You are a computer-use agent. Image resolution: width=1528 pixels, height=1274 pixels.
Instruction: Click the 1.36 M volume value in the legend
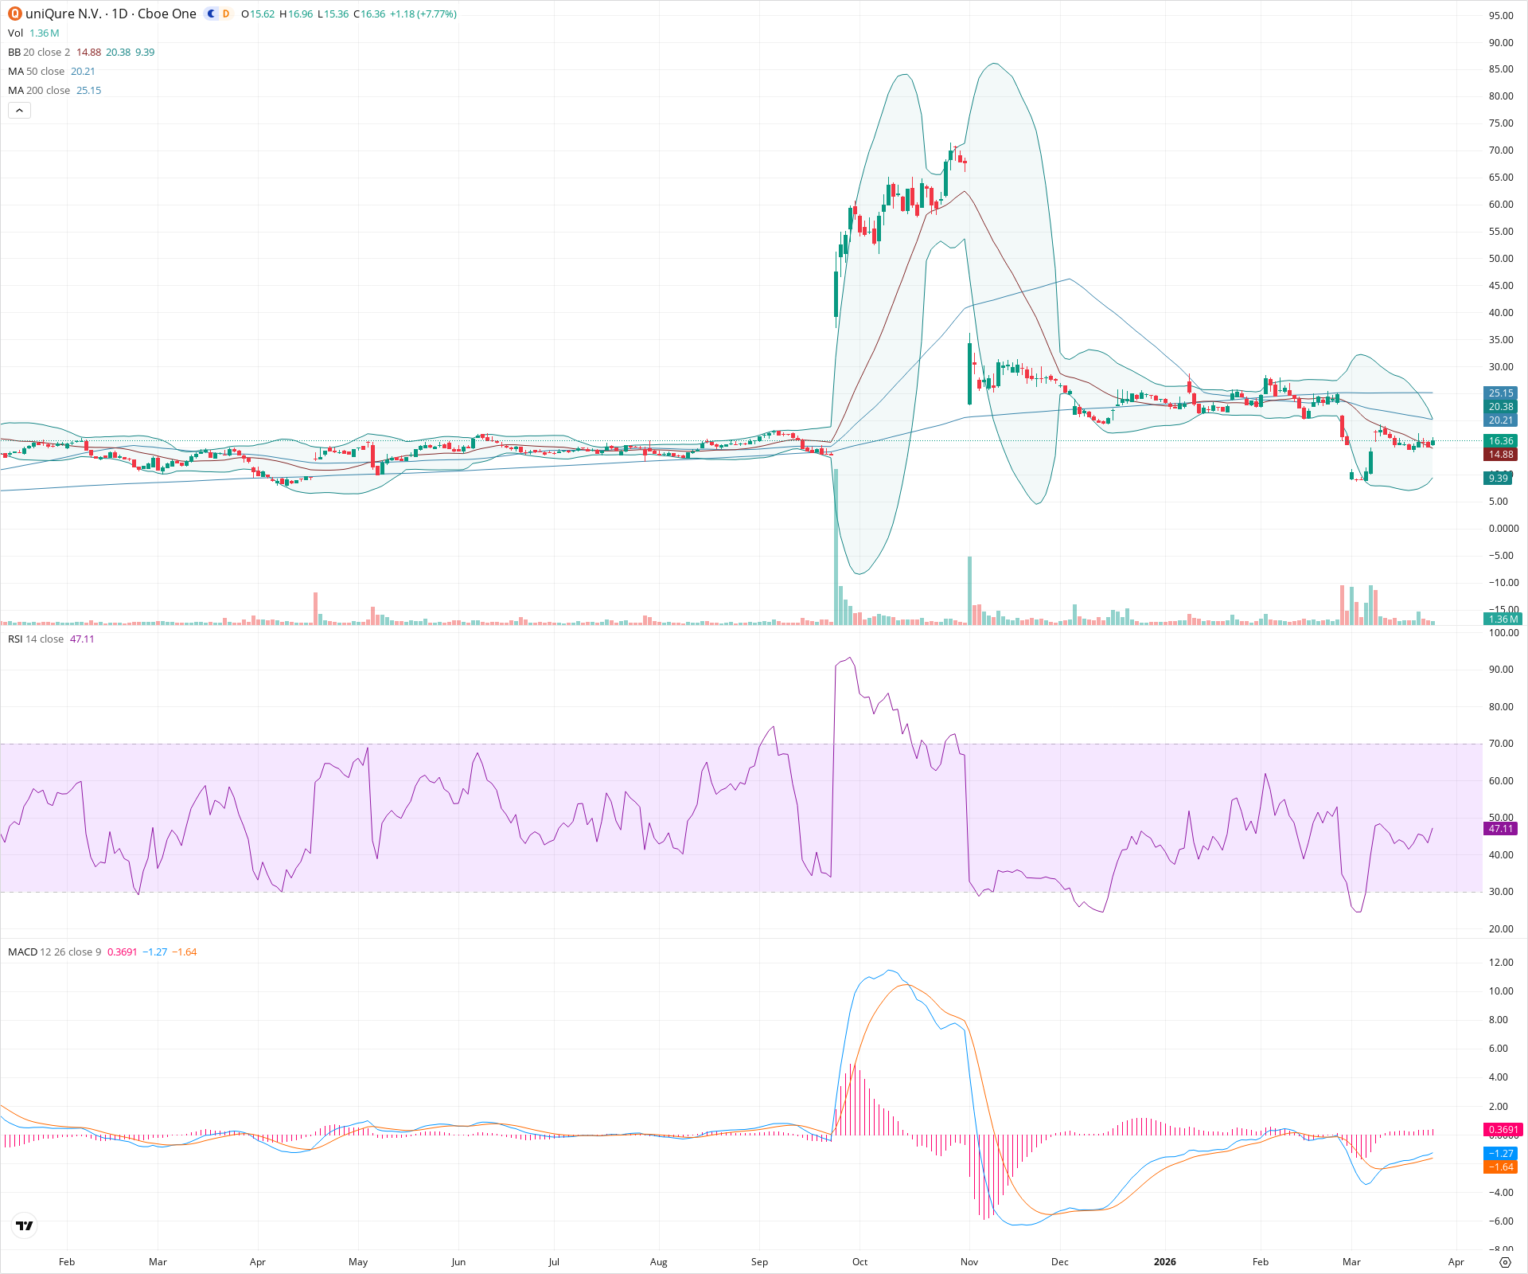44,33
